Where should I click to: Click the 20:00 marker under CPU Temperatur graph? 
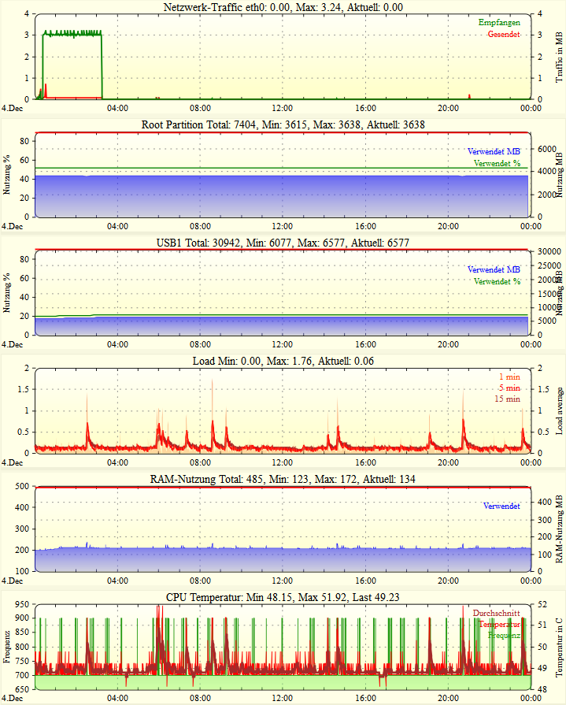448,699
